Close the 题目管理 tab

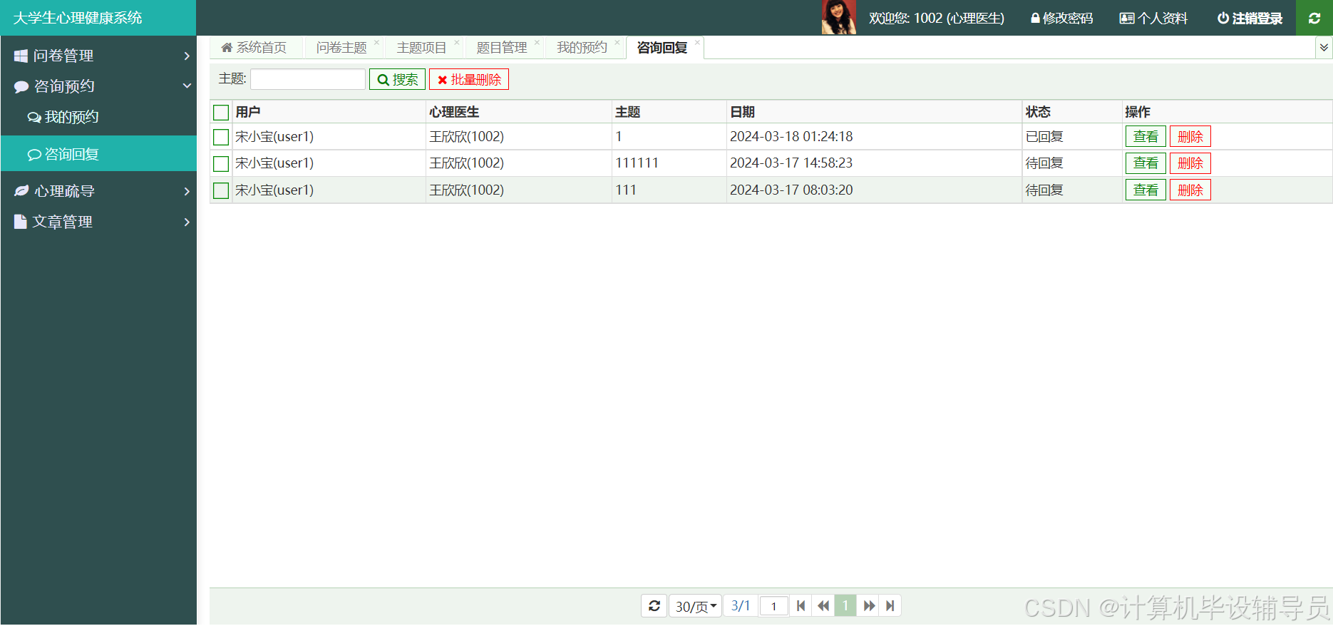pyautogui.click(x=537, y=42)
